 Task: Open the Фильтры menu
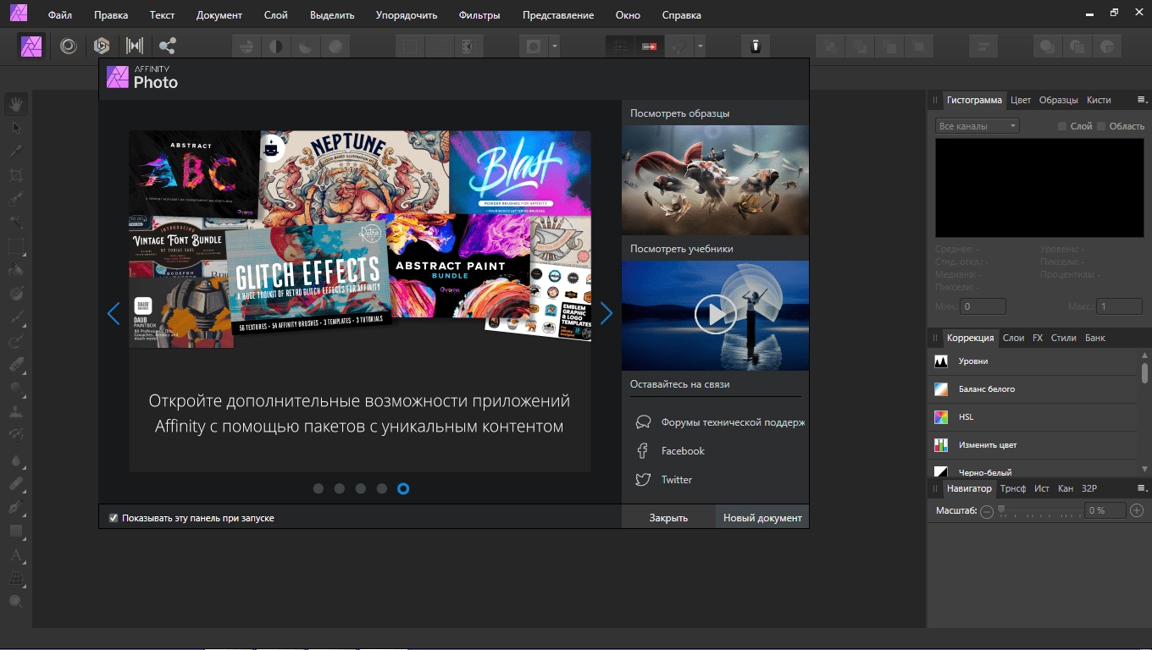[x=479, y=15]
